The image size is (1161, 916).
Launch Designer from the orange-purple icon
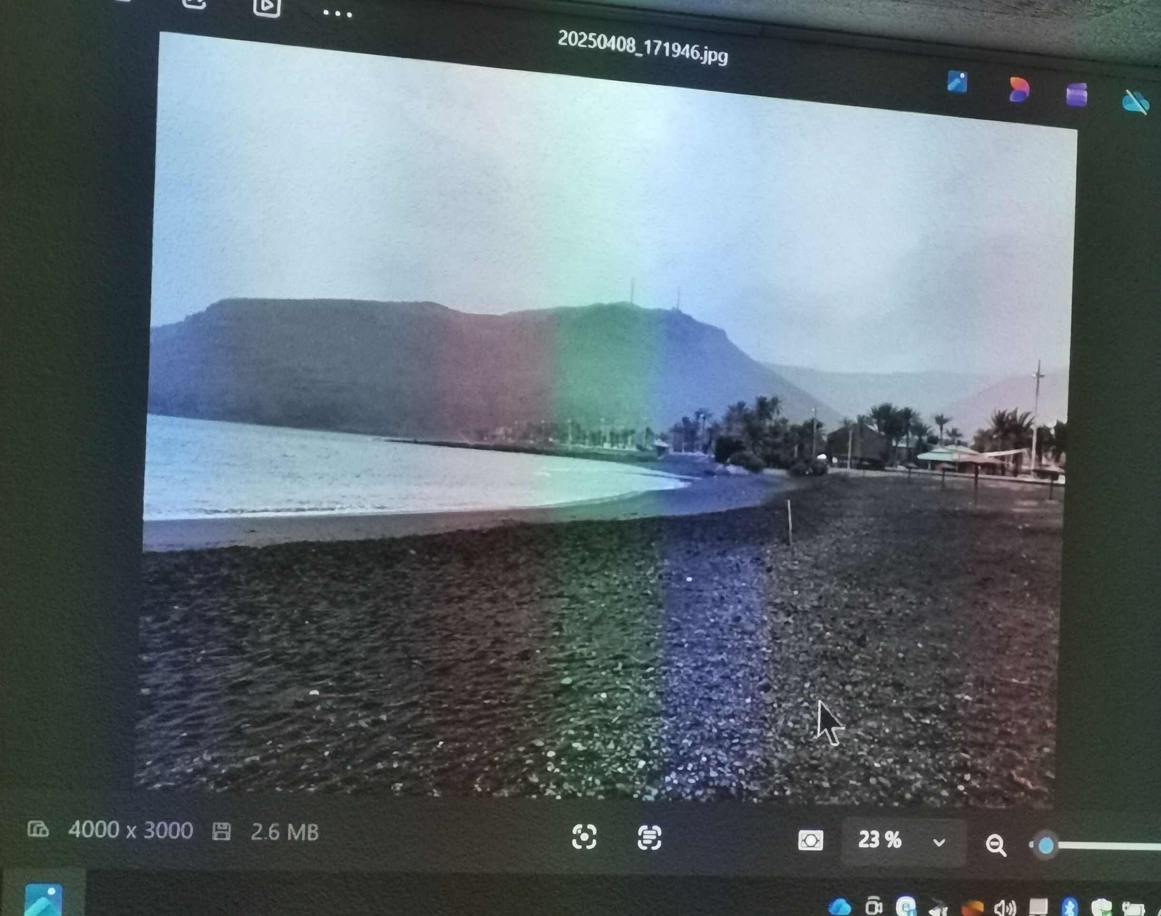pos(1018,89)
